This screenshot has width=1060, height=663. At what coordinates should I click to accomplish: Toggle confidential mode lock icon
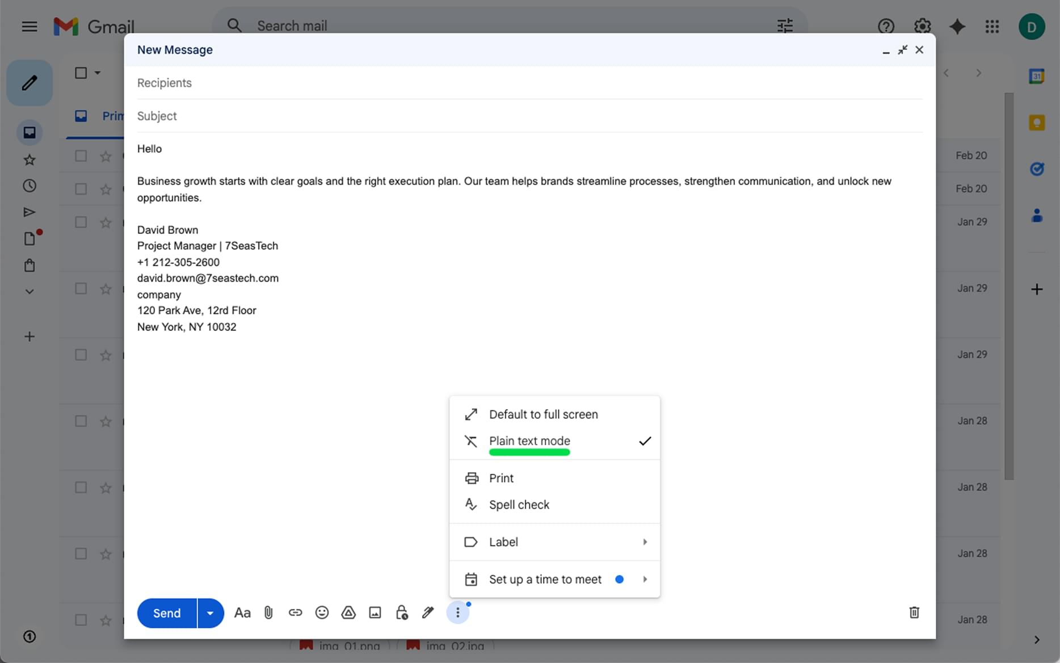pos(402,613)
